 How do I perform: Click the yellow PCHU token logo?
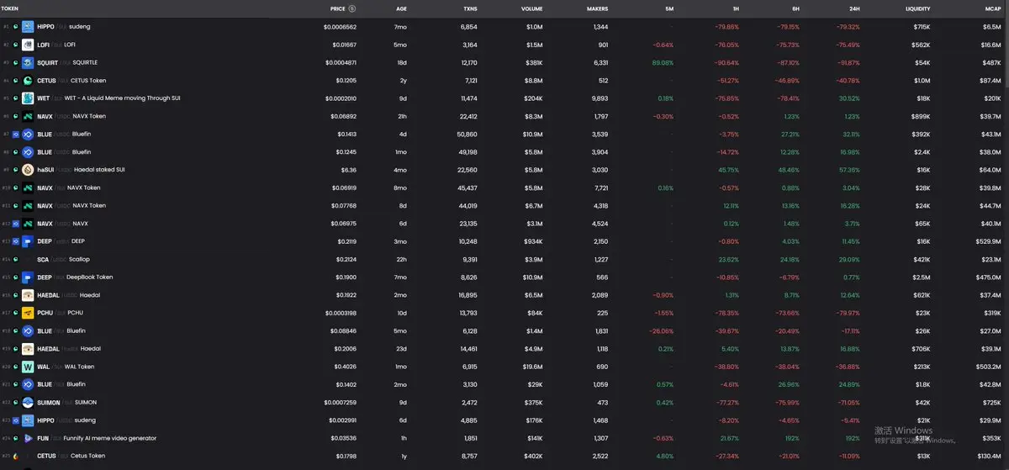28,313
